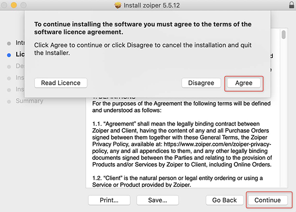This screenshot has width=296, height=212.
Task: Click Continue in the installer
Action: pyautogui.click(x=268, y=200)
